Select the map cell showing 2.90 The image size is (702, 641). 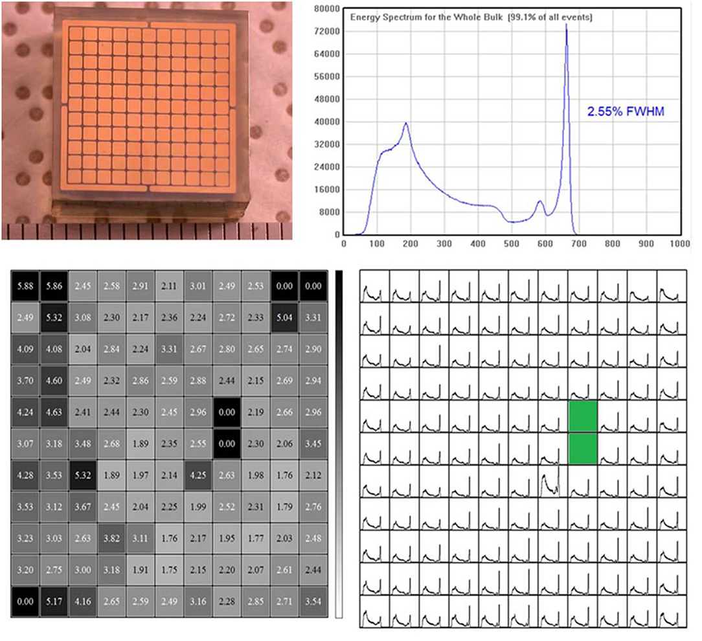click(x=313, y=349)
